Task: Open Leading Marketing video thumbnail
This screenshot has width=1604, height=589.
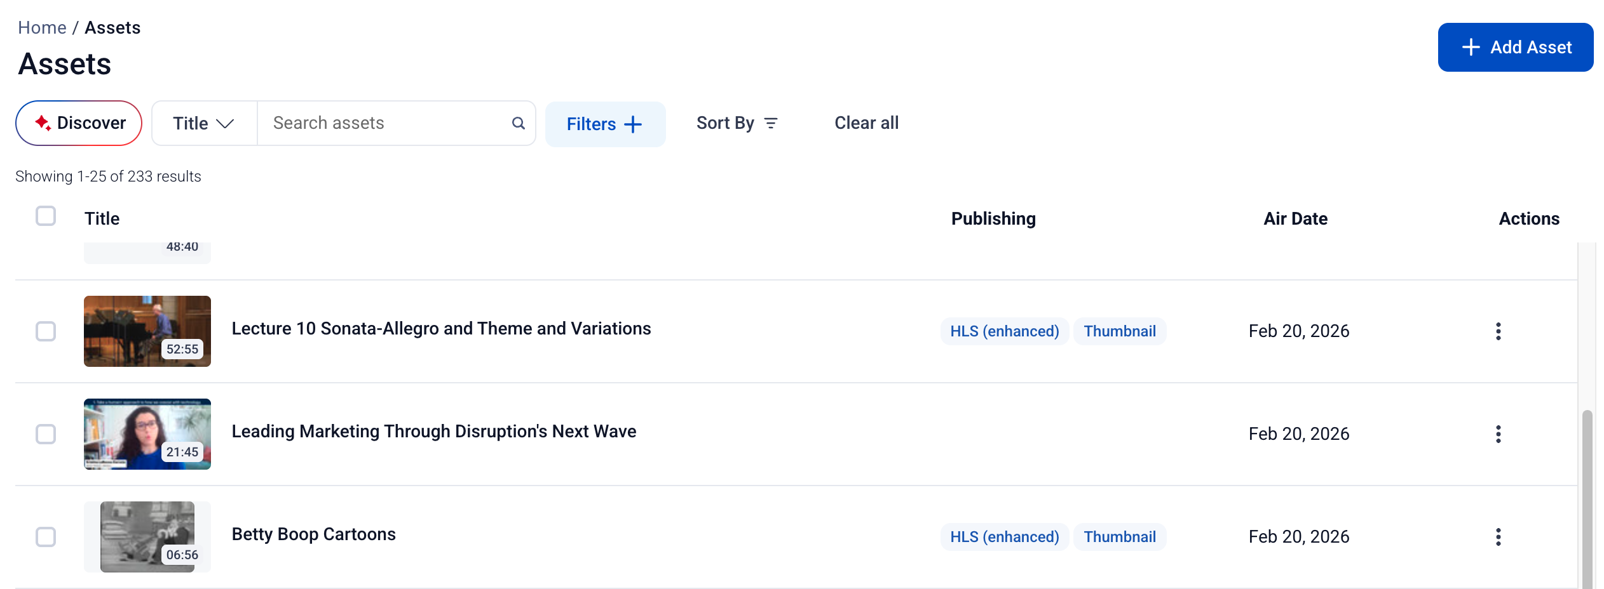Action: (147, 434)
